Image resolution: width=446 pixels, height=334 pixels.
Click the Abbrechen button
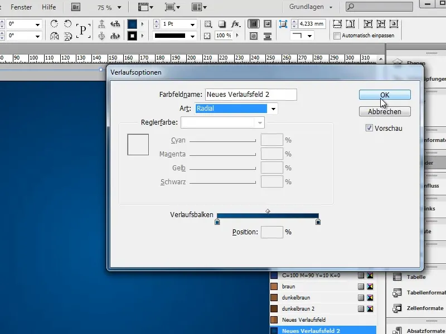[x=385, y=112]
